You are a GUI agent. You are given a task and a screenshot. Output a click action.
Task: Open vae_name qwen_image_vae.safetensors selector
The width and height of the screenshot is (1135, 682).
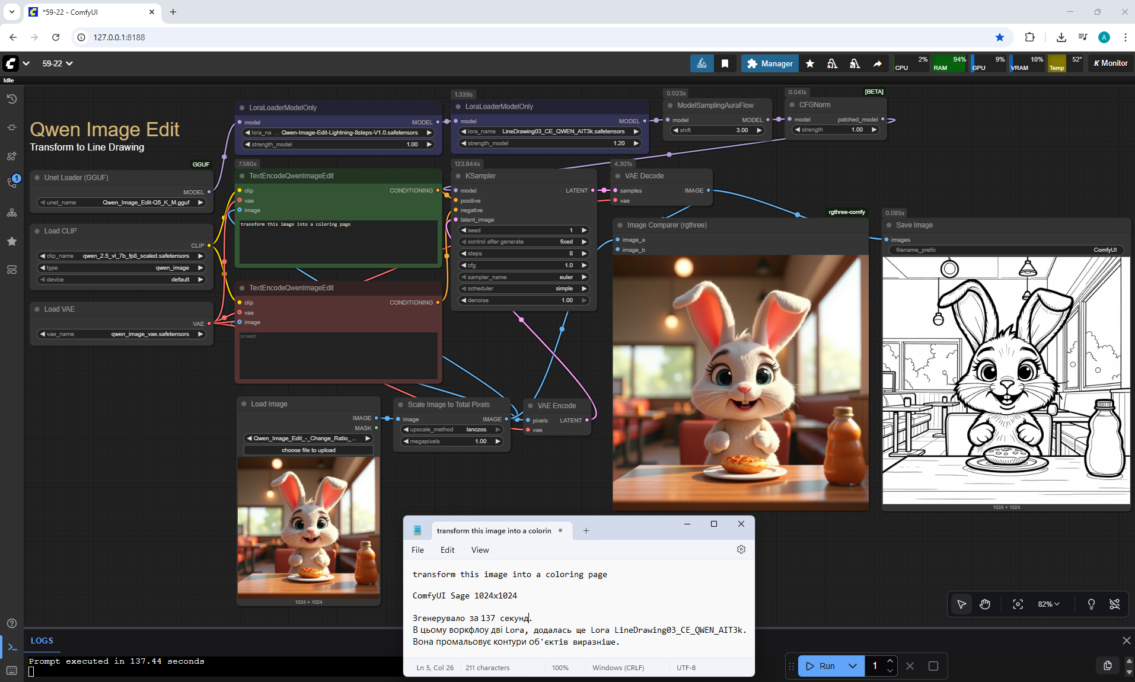click(122, 334)
